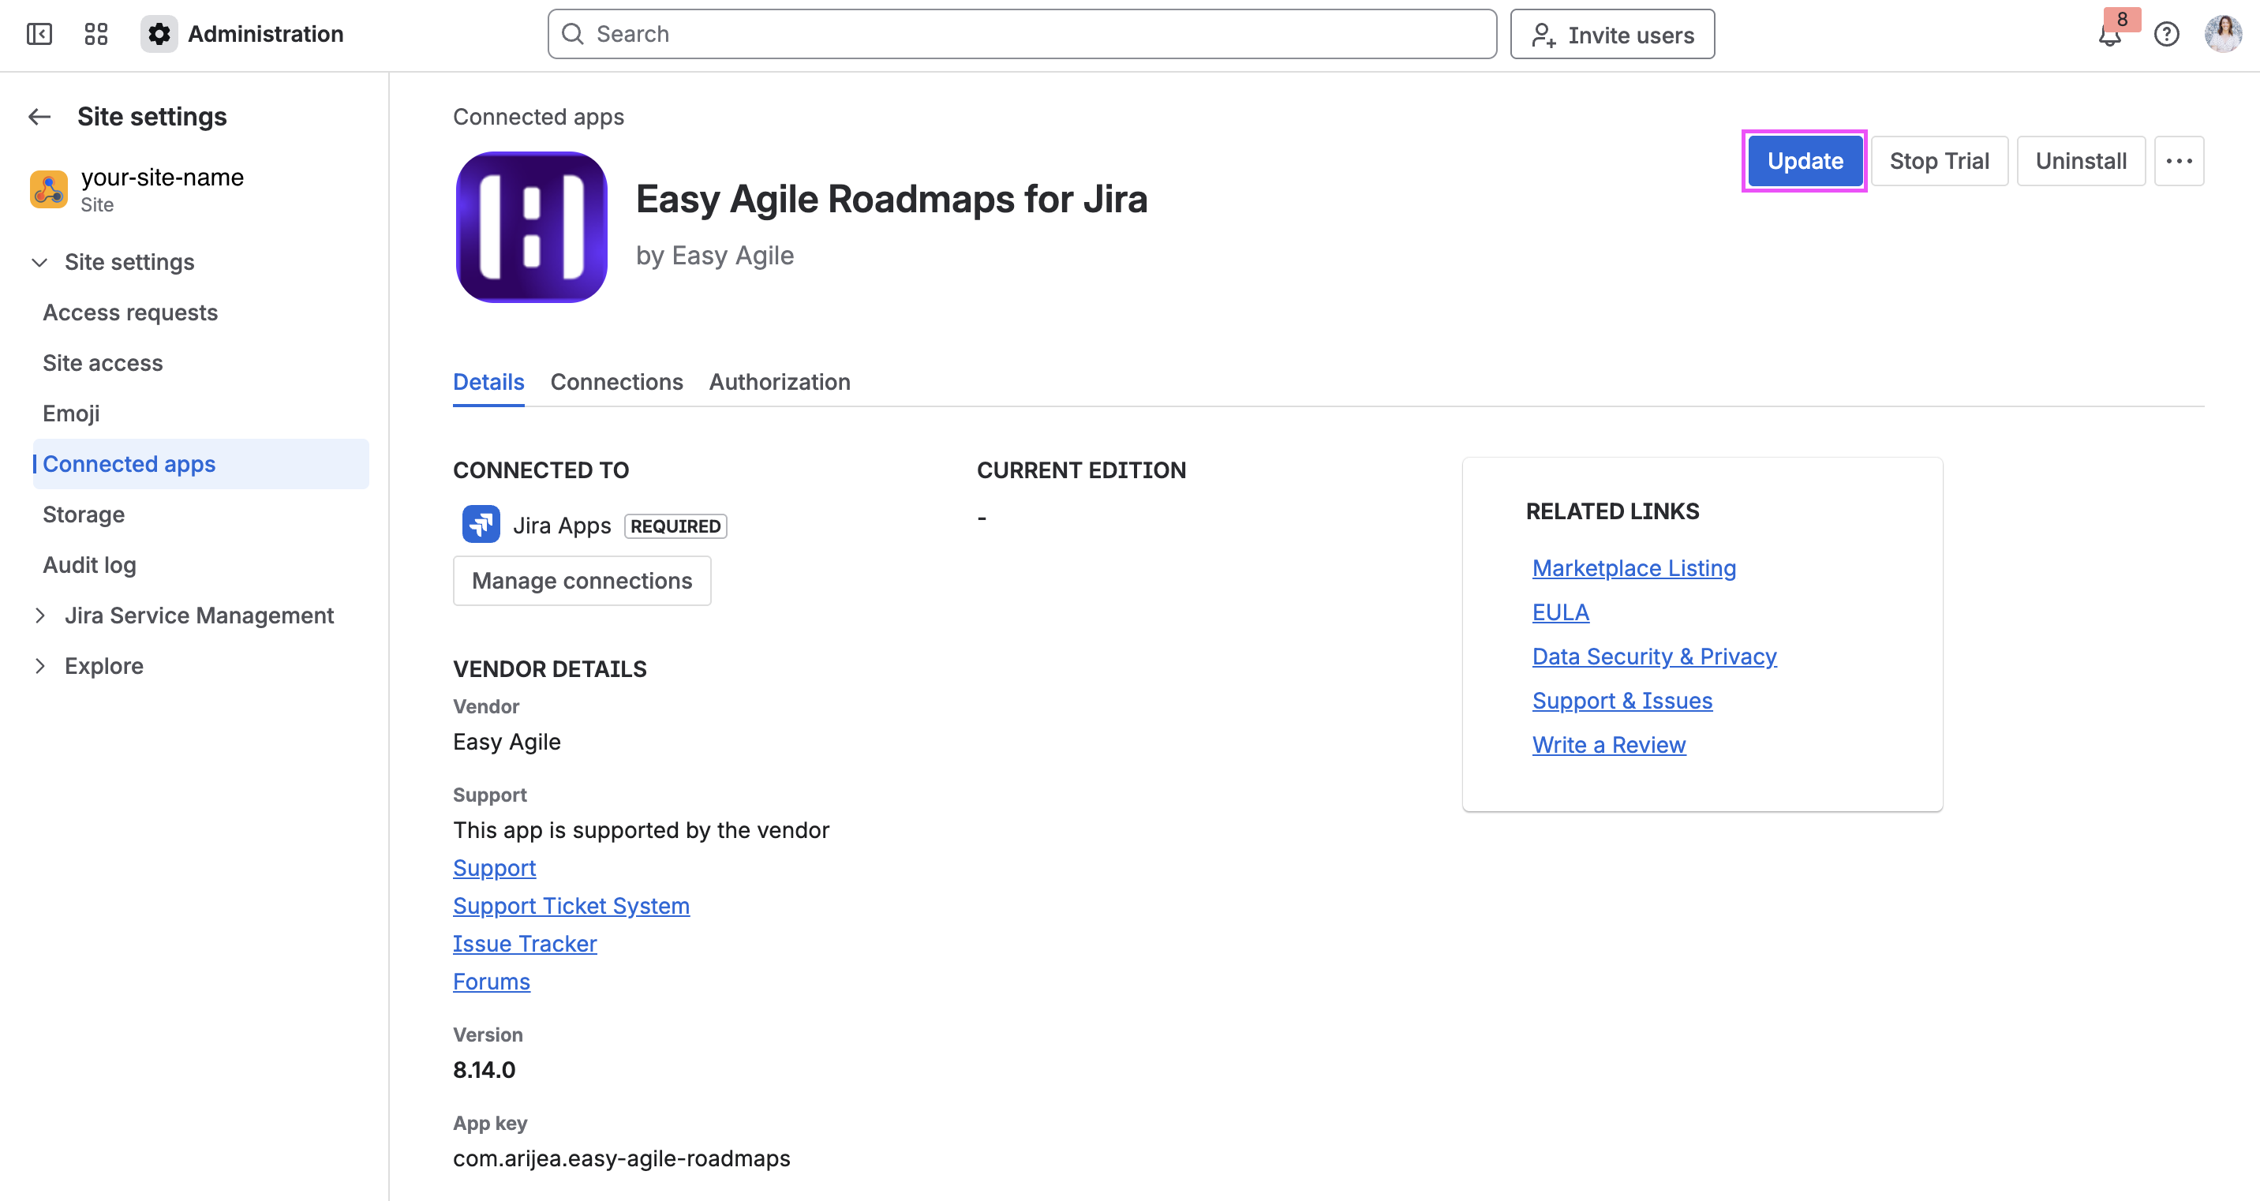
Task: Click your profile avatar
Action: 2223,34
